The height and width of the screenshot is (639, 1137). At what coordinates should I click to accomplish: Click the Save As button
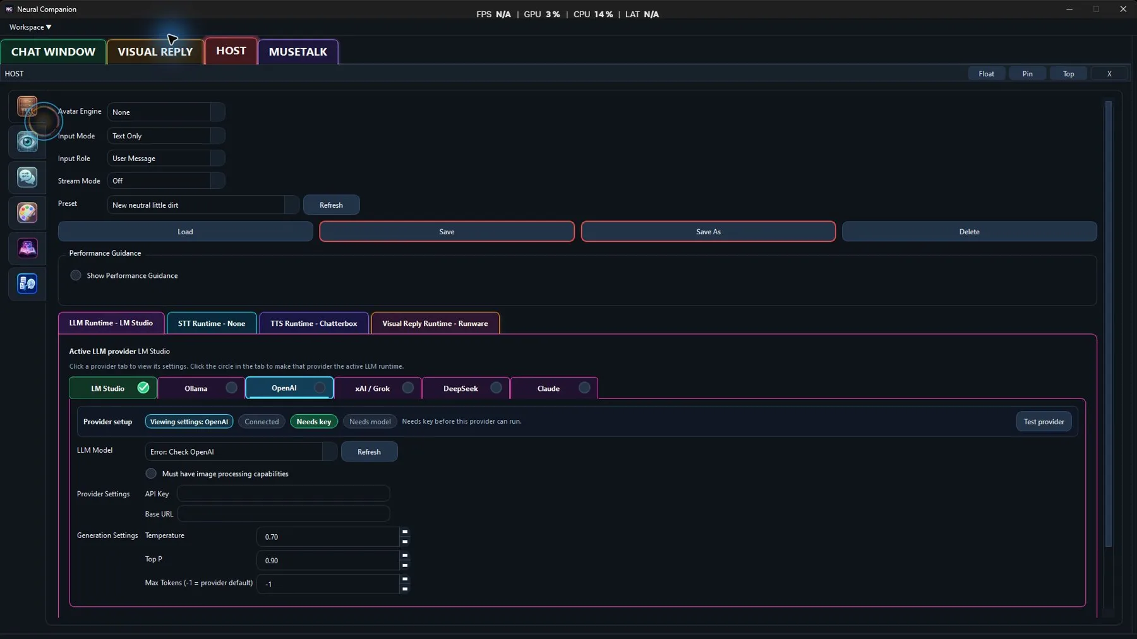(x=708, y=232)
